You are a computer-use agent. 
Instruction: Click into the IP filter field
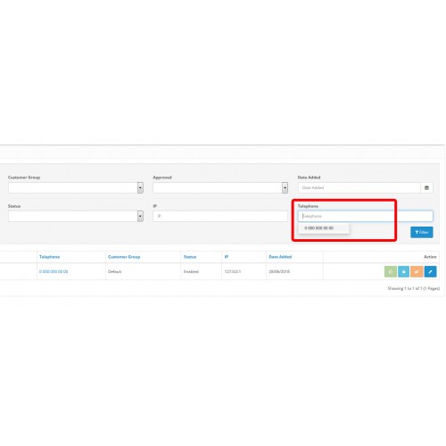[x=220, y=216]
